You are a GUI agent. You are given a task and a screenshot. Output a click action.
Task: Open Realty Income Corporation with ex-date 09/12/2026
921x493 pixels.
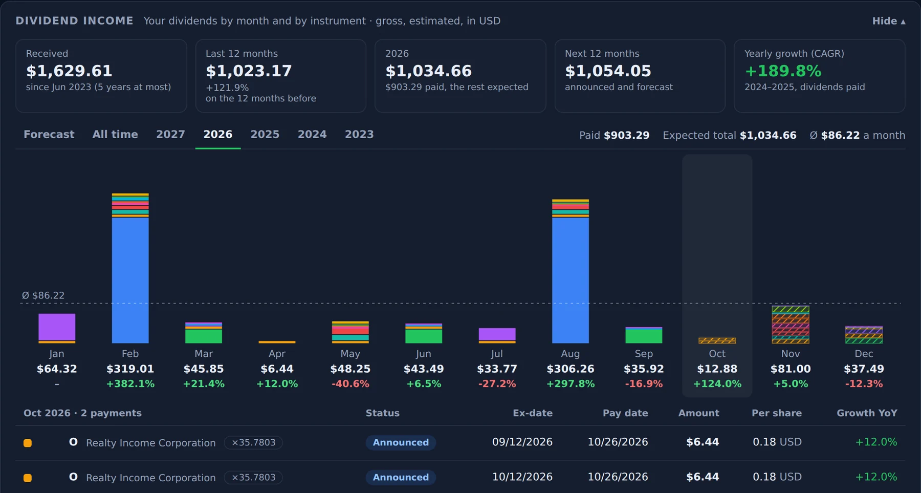(x=151, y=443)
